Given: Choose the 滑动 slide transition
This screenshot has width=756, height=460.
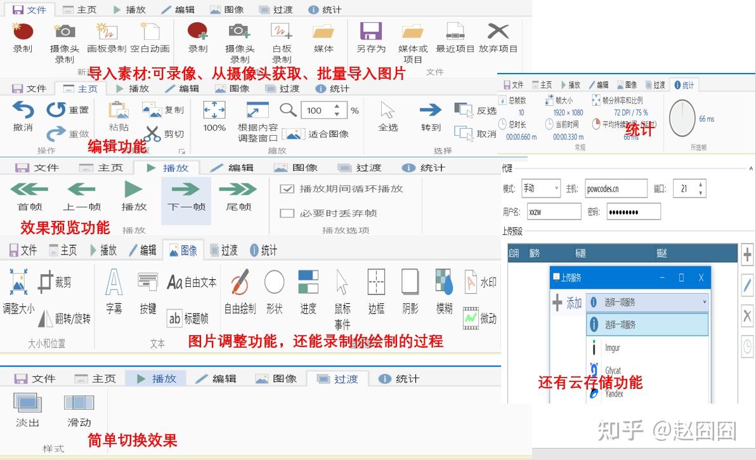Looking at the screenshot, I should (x=79, y=410).
